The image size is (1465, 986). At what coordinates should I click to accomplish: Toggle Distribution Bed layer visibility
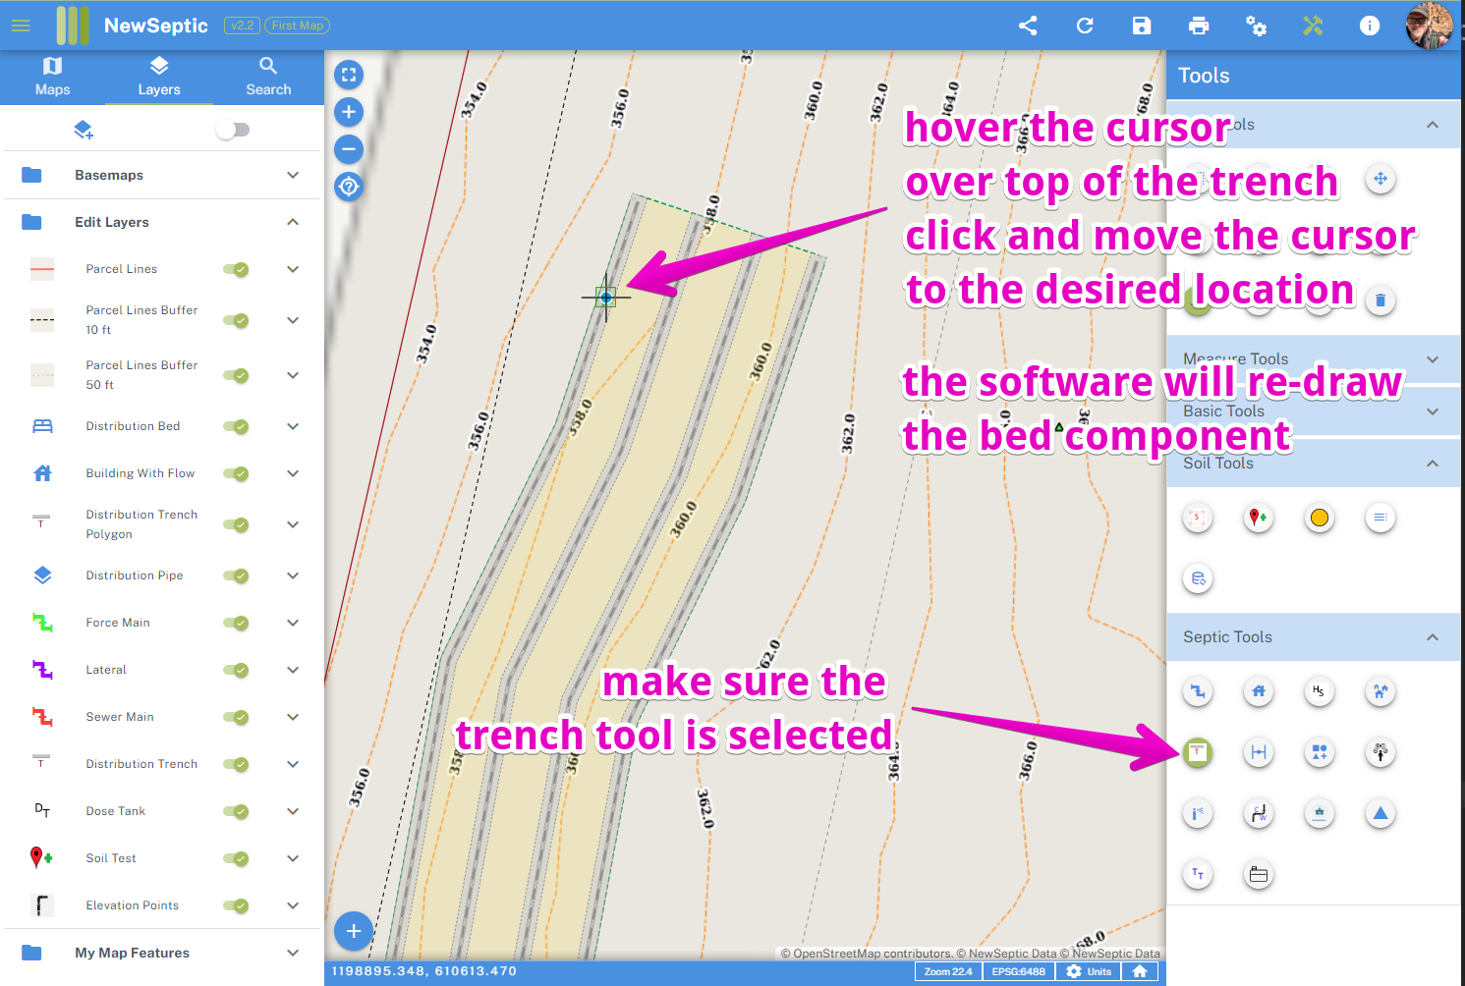[x=236, y=426]
